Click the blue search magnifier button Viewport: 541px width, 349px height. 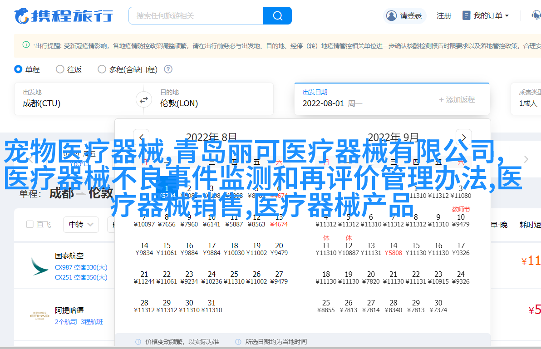point(277,16)
